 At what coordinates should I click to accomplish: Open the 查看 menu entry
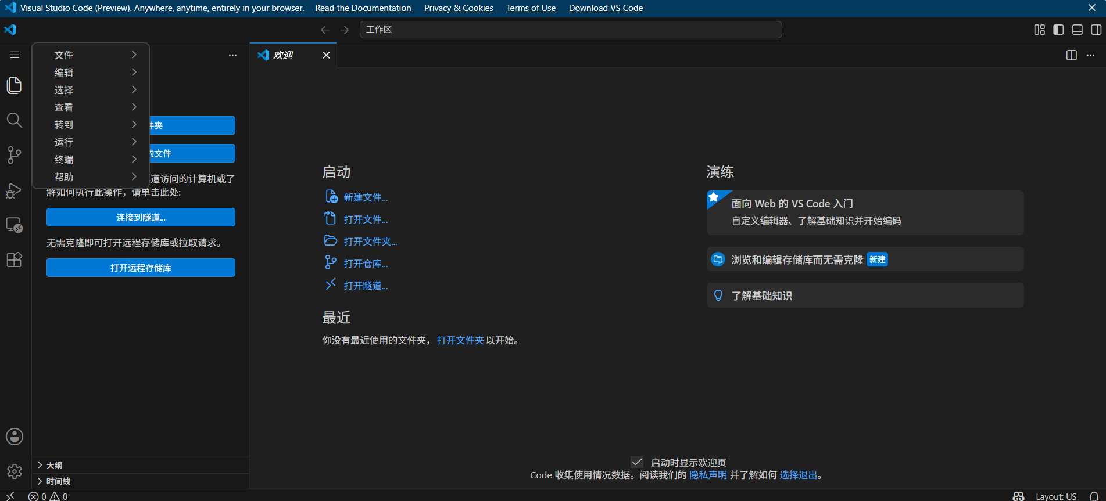pyautogui.click(x=91, y=107)
